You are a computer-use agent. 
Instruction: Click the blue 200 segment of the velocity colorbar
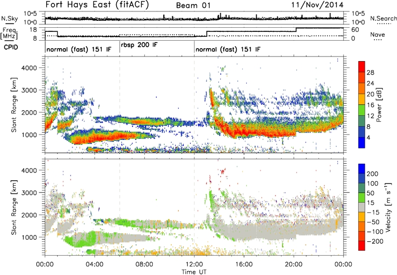(362, 169)
